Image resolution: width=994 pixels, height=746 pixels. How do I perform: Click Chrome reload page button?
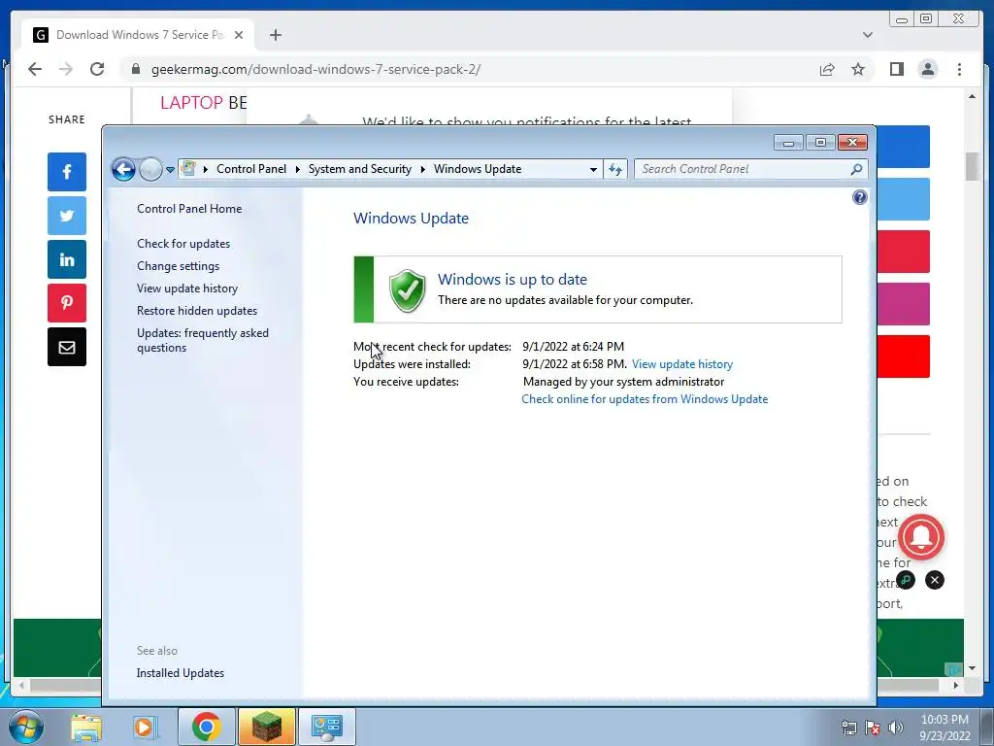97,69
